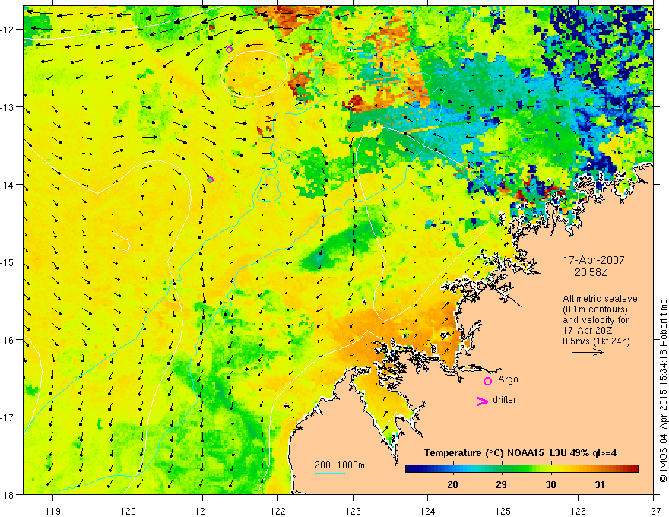Click the color bar tick label 31

(600, 484)
